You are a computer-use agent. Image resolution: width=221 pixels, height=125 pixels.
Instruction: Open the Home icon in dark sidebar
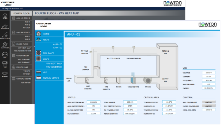tap(5, 16)
